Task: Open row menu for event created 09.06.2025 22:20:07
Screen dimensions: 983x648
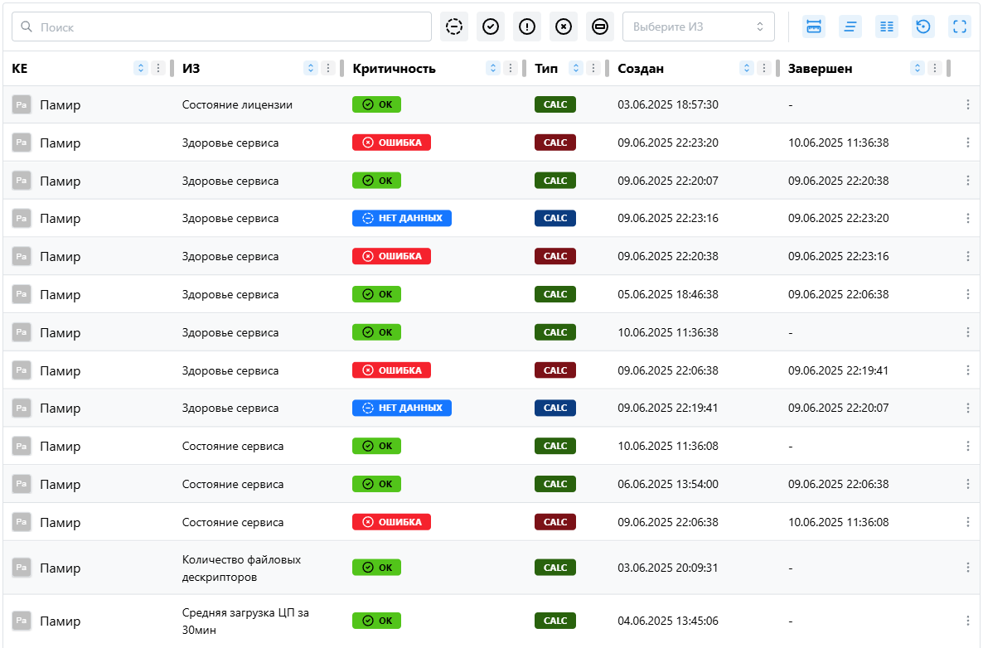Action: (967, 181)
